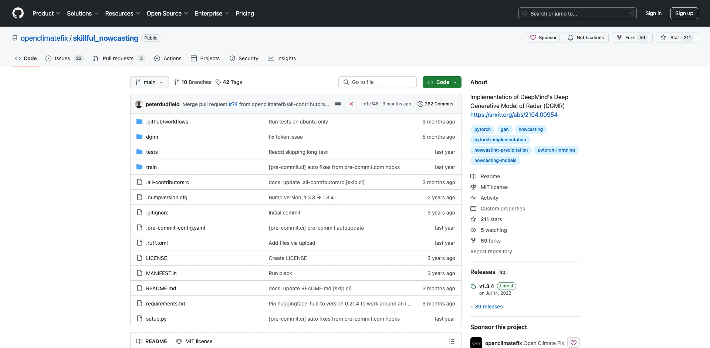710x348 pixels.
Task: View 10 Branches
Action: click(193, 82)
